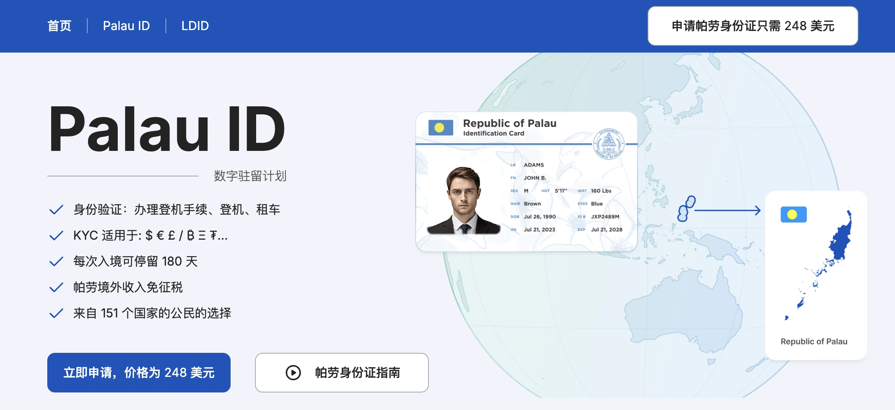
Task: Go to the LDID menu item
Action: (x=195, y=26)
